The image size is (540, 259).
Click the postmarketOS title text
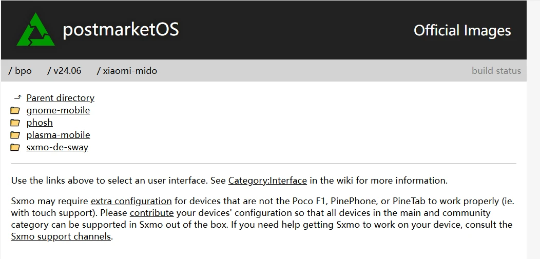point(121,30)
